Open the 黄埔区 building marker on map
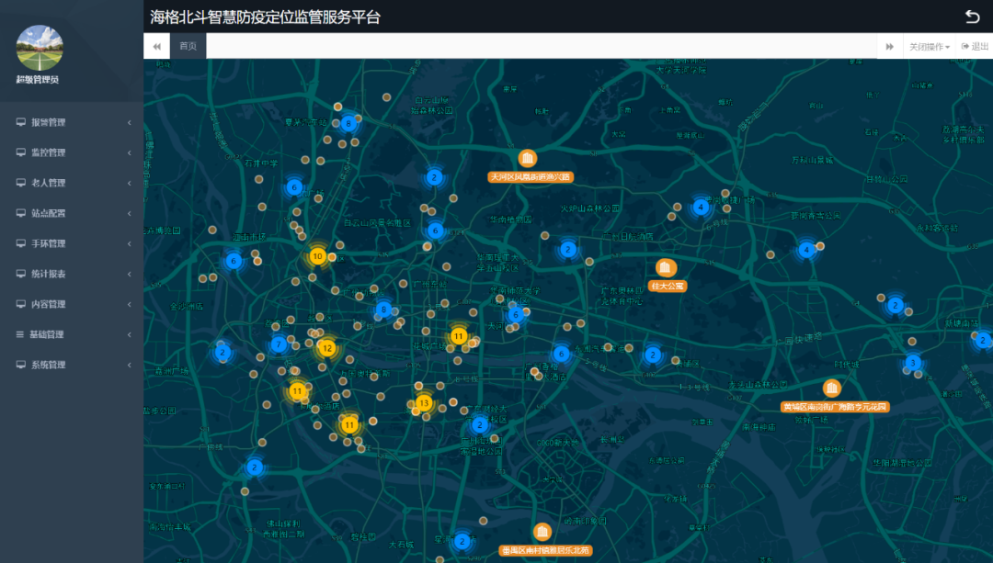The image size is (993, 563). coord(832,388)
